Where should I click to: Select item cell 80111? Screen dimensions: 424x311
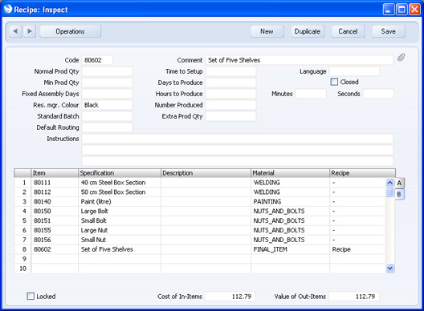[55, 183]
